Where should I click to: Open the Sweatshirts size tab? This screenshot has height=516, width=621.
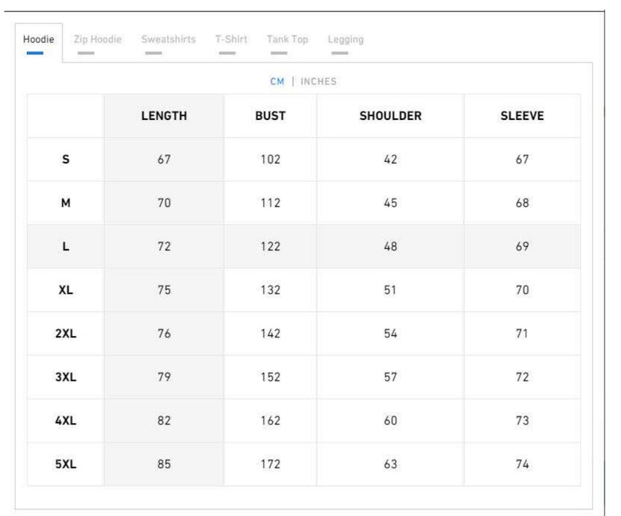[168, 40]
